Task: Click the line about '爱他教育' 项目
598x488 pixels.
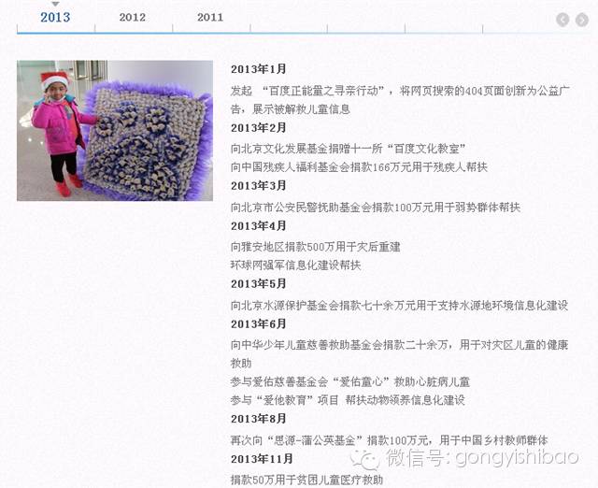Action: coord(348,400)
